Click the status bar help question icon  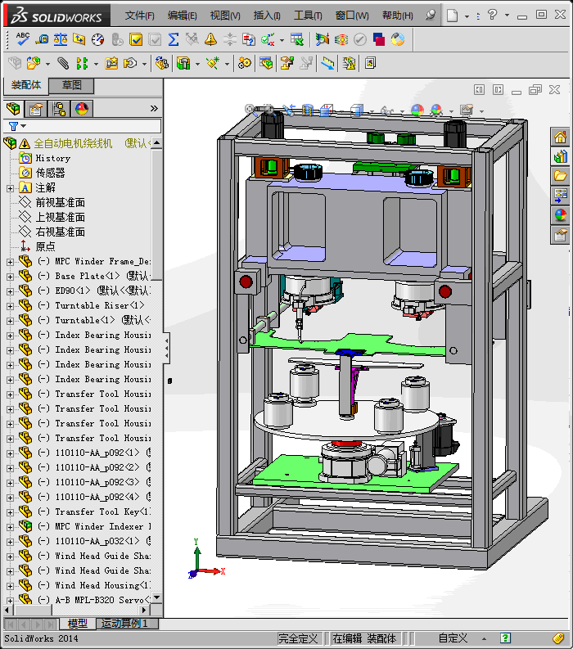click(505, 638)
